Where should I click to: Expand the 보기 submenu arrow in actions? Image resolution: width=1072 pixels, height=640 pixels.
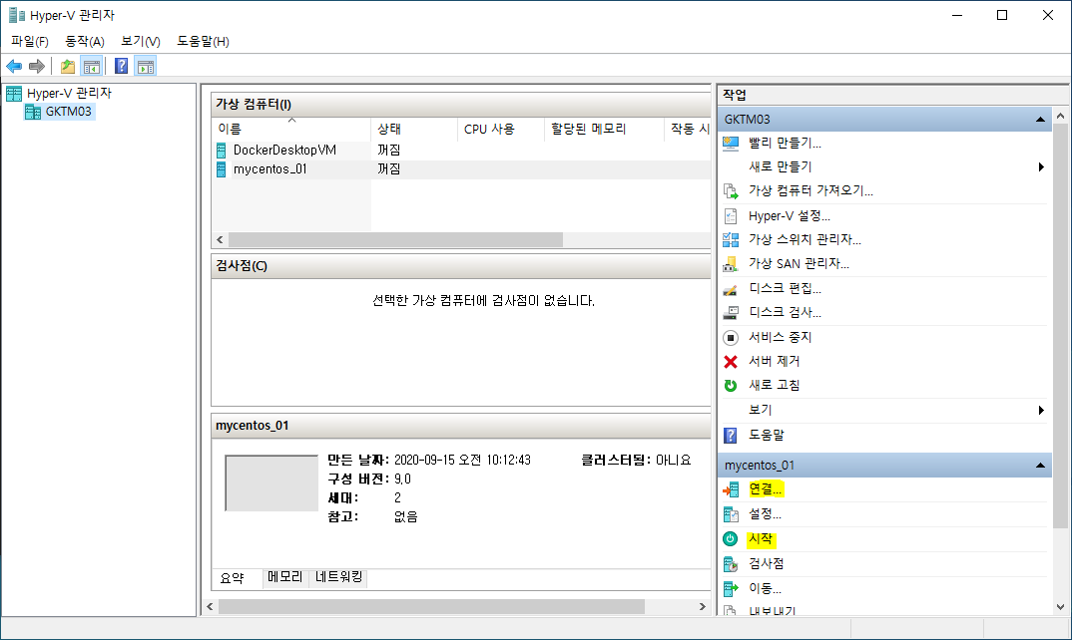pos(1040,411)
